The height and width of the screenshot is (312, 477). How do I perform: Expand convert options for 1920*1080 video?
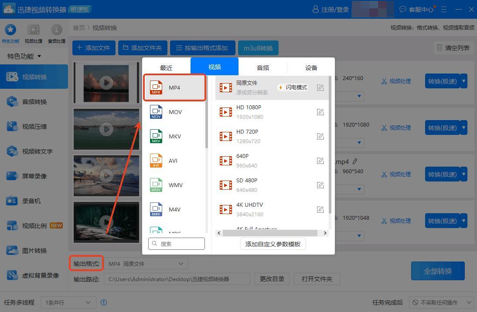click(463, 128)
